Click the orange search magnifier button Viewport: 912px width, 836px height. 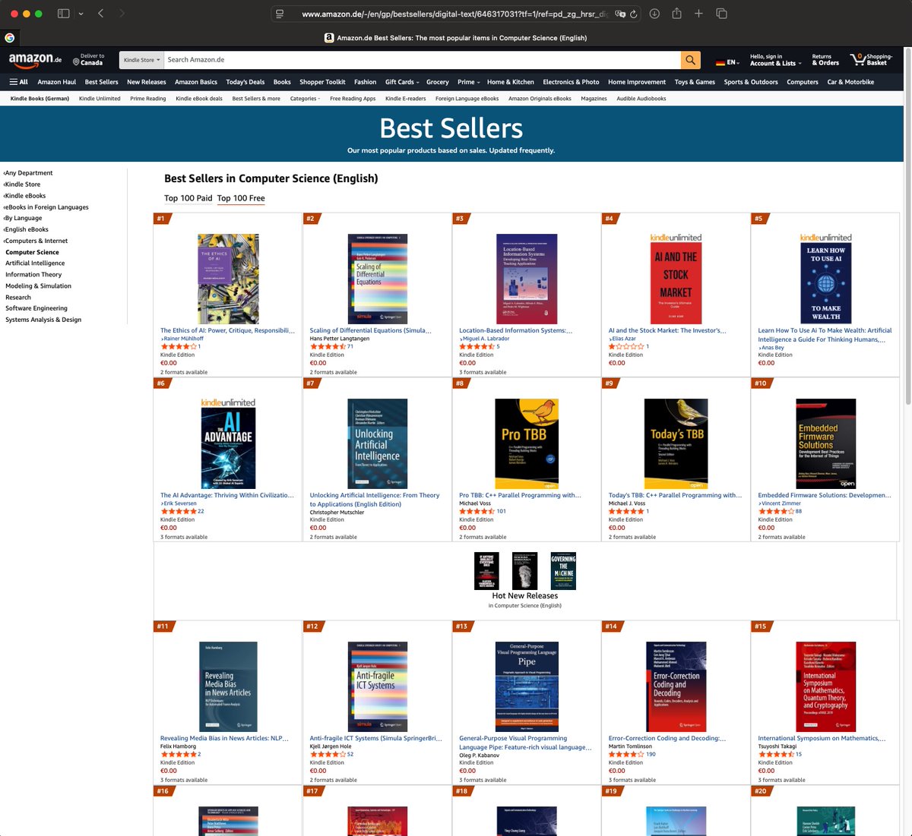[690, 60]
